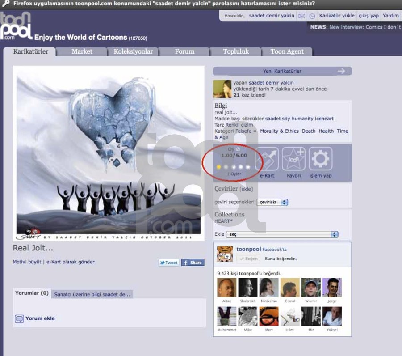
Task: Click the Morality & Ethics category link
Action: (x=279, y=131)
